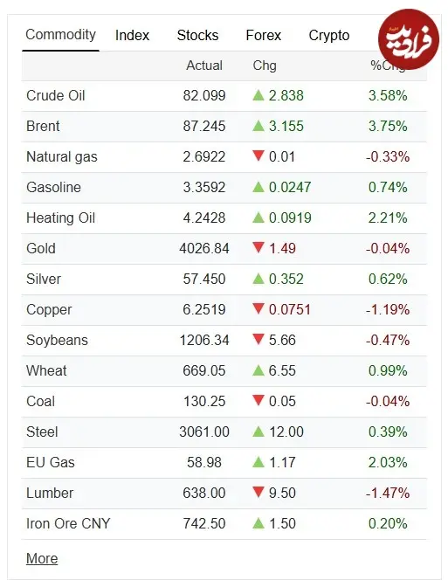This screenshot has height=587, width=448.
Task: Open the More link below the table
Action: pos(42,558)
